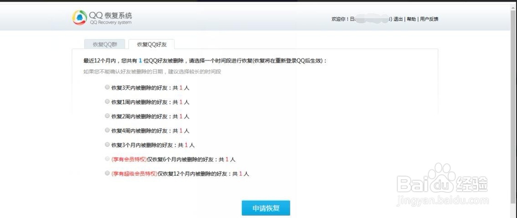Click the 申请恢复 button
The image size is (517, 218).
click(266, 208)
